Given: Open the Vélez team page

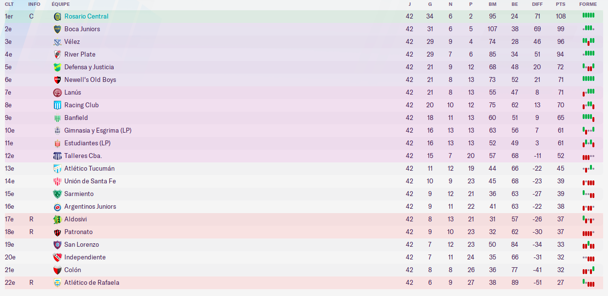Looking at the screenshot, I should click(72, 42).
